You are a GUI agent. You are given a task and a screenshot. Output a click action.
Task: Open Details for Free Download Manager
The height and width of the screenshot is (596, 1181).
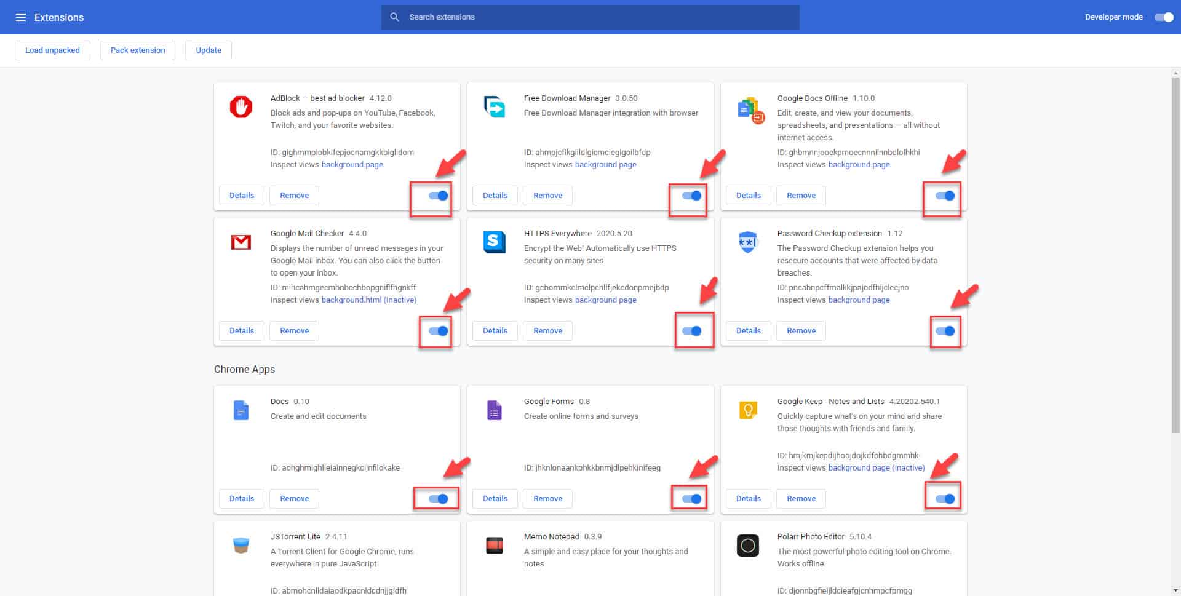tap(495, 196)
